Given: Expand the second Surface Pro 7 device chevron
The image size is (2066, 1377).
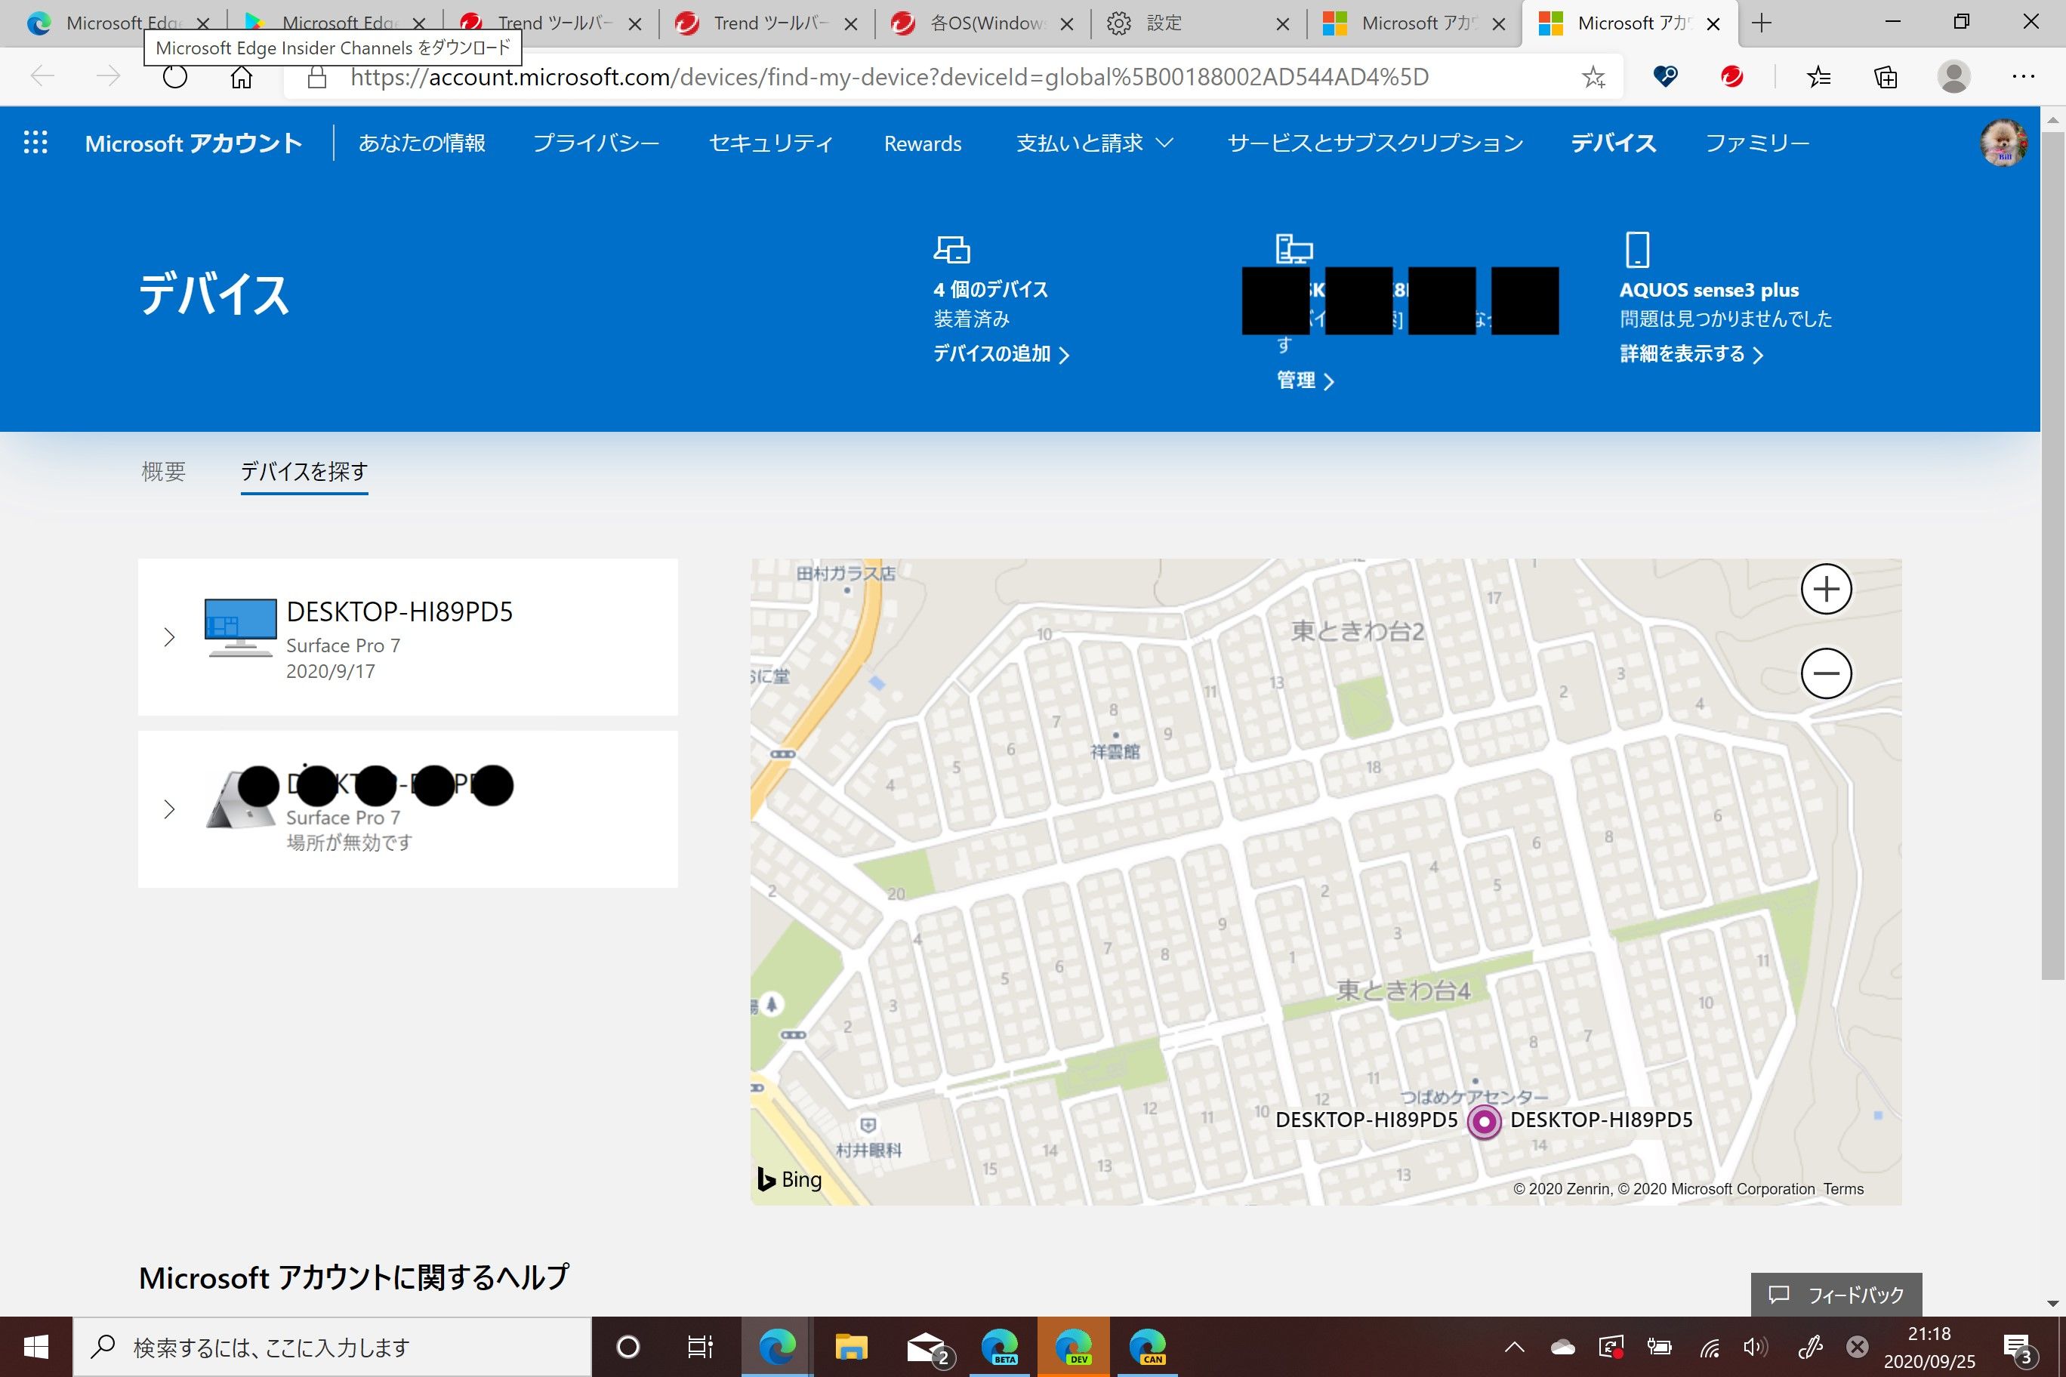Looking at the screenshot, I should tap(170, 809).
